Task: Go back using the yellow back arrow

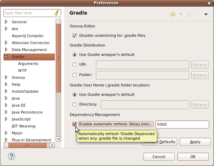Action: pyautogui.click(x=173, y=14)
